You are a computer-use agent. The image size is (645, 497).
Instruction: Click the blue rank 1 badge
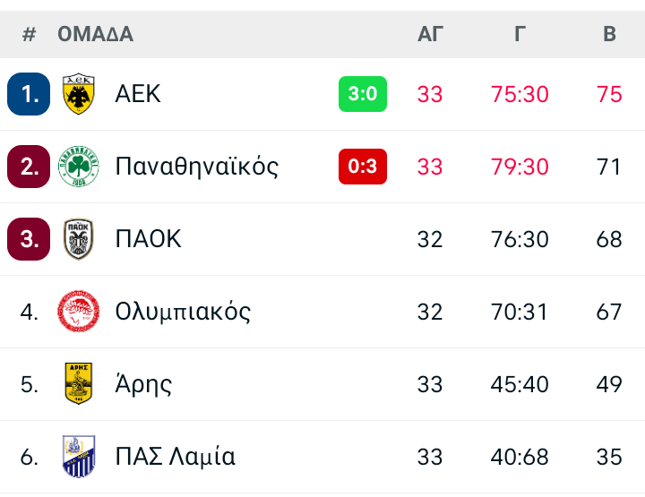[x=29, y=94]
